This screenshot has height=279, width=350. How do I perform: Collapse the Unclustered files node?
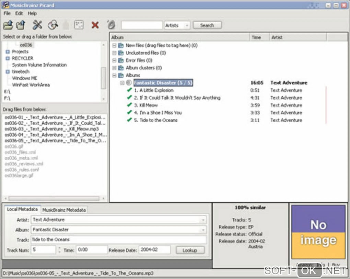pos(114,53)
